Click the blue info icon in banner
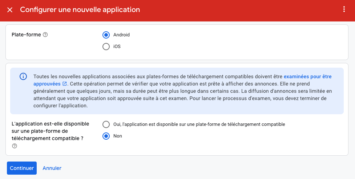355x179 pixels. pyautogui.click(x=23, y=77)
